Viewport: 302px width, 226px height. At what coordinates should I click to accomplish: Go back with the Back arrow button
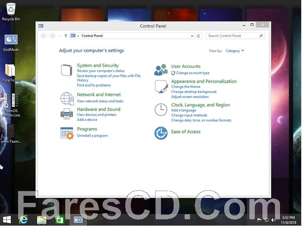pos(44,36)
